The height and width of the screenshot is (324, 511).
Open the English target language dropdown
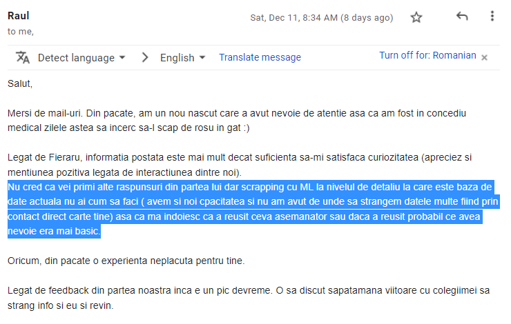[x=182, y=58]
